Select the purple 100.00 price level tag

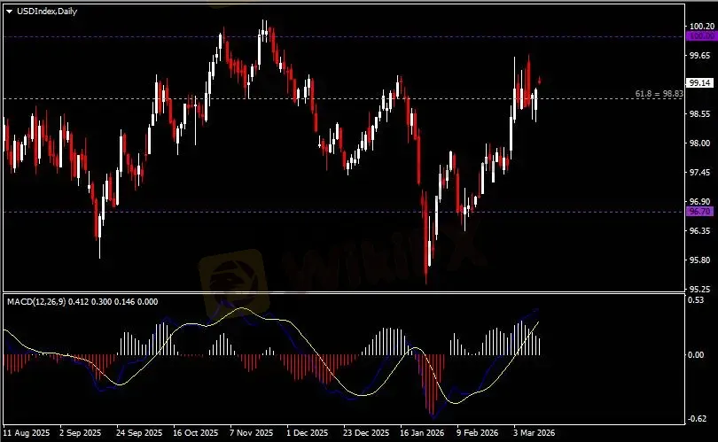[700, 37]
